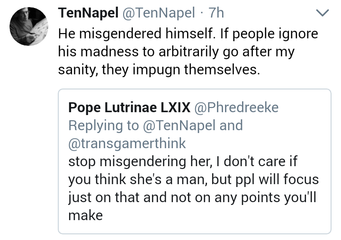This screenshot has height=240, width=341.
Task: Click the final word 'make' in quote
Action: 85,216
